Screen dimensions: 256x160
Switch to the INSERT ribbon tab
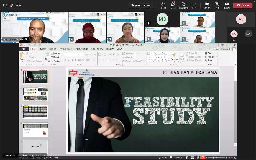[x=43, y=49]
